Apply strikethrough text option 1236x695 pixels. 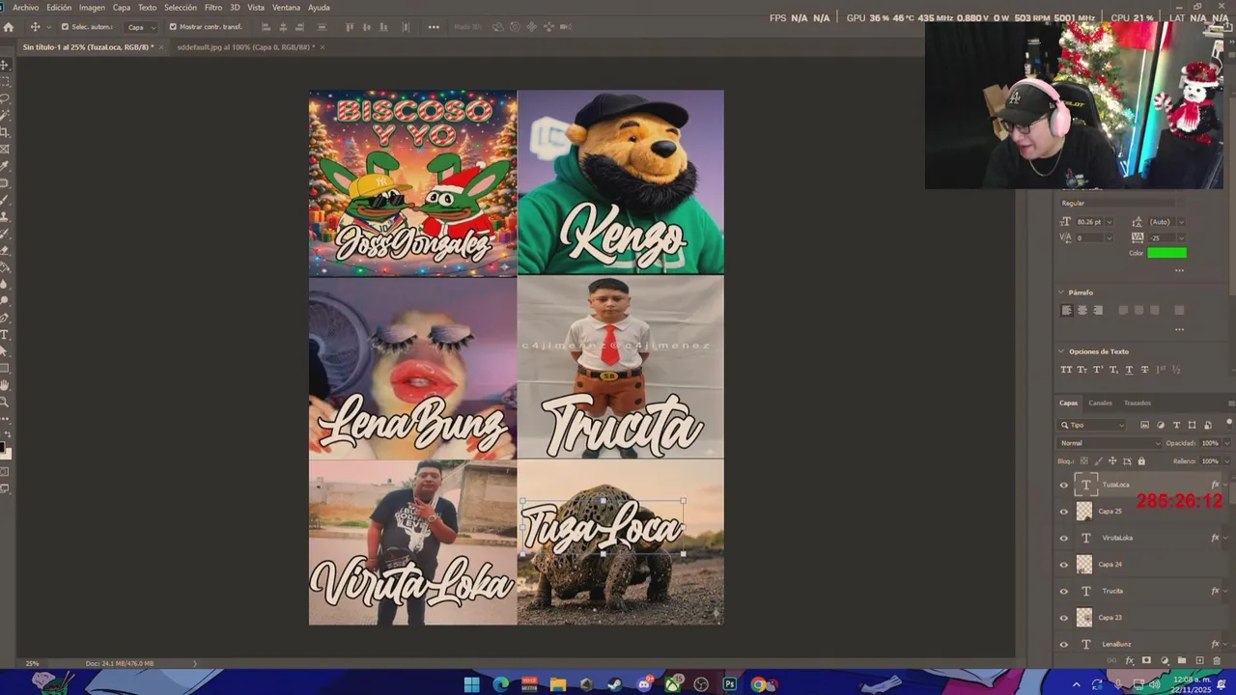(x=1144, y=370)
